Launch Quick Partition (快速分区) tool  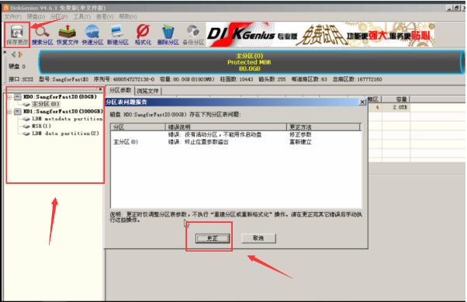click(92, 35)
